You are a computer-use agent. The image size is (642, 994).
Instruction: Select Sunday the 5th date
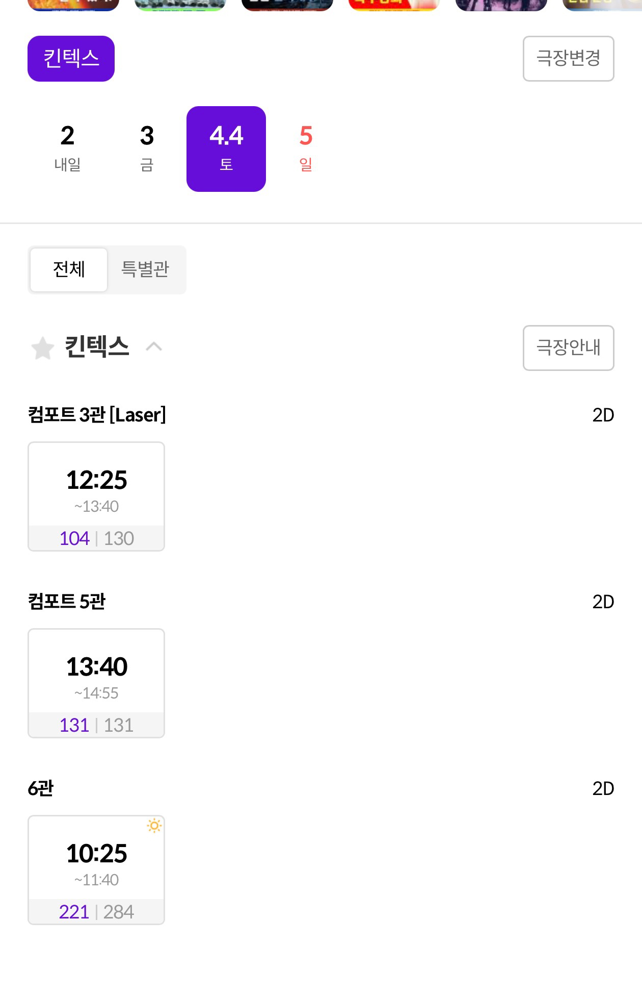(306, 148)
